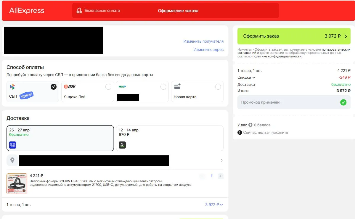Increase item quantity with plus button
The image size is (355, 219).
click(x=220, y=176)
